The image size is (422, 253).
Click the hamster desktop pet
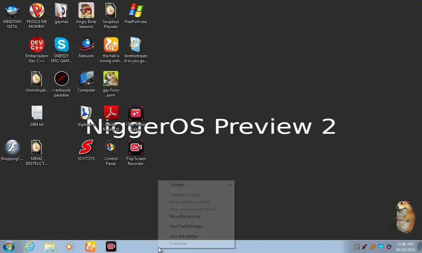(405, 216)
